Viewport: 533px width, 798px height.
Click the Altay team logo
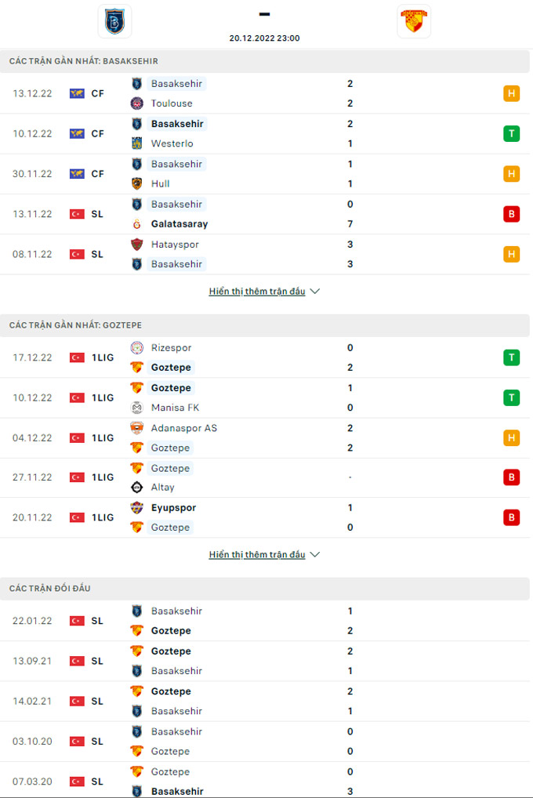click(136, 488)
